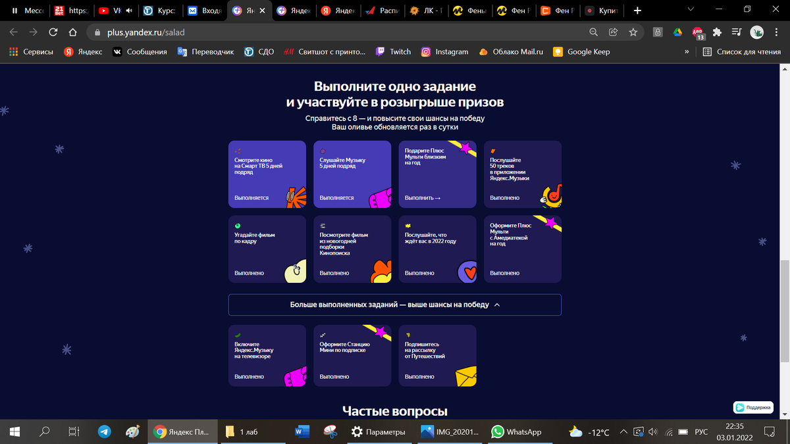The height and width of the screenshot is (444, 790).
Task: Open the Облако Mail.ru bookmark
Action: tap(511, 52)
